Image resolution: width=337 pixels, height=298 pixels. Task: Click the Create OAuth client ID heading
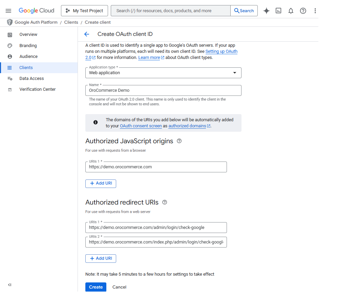[x=125, y=34]
